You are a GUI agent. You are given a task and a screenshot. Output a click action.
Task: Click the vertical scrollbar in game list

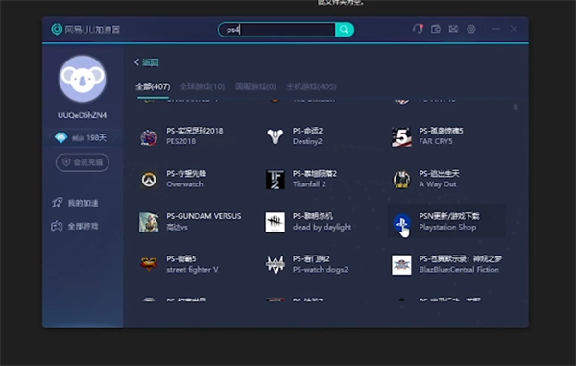tap(516, 107)
